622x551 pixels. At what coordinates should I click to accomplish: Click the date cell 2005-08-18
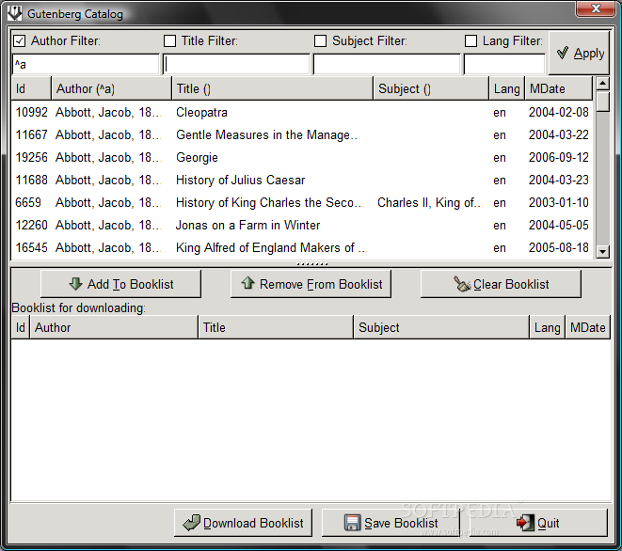(559, 247)
